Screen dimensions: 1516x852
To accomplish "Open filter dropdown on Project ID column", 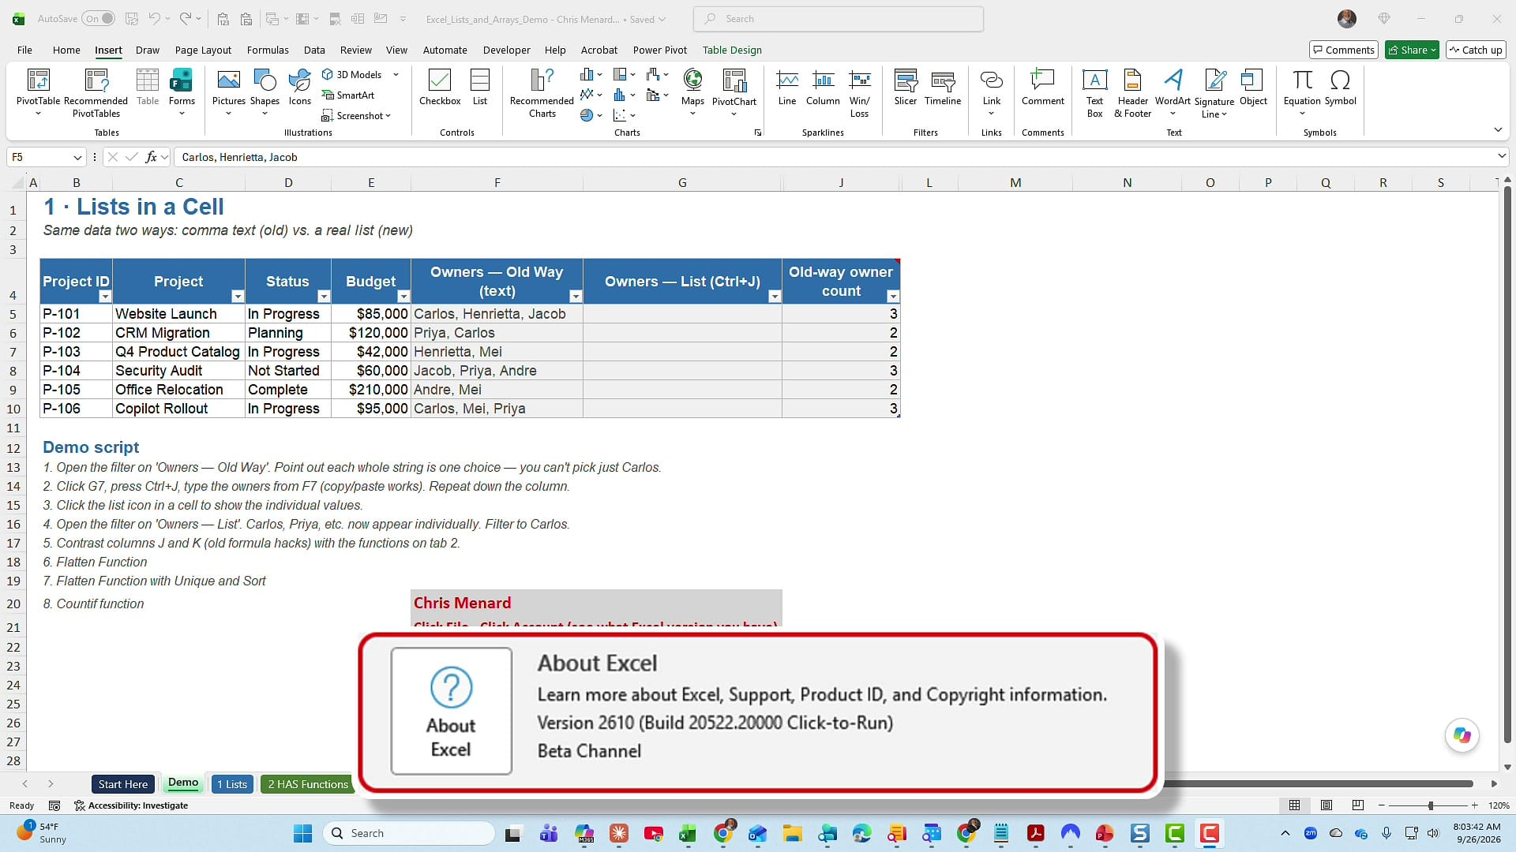I will (x=105, y=297).
